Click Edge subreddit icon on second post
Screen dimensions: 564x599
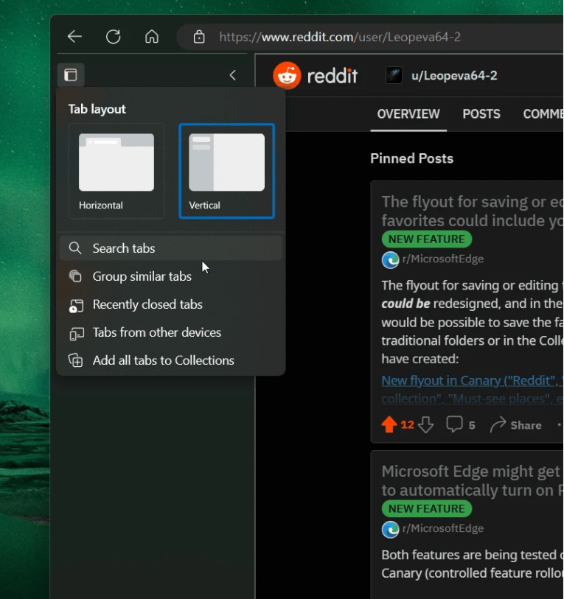coord(391,530)
